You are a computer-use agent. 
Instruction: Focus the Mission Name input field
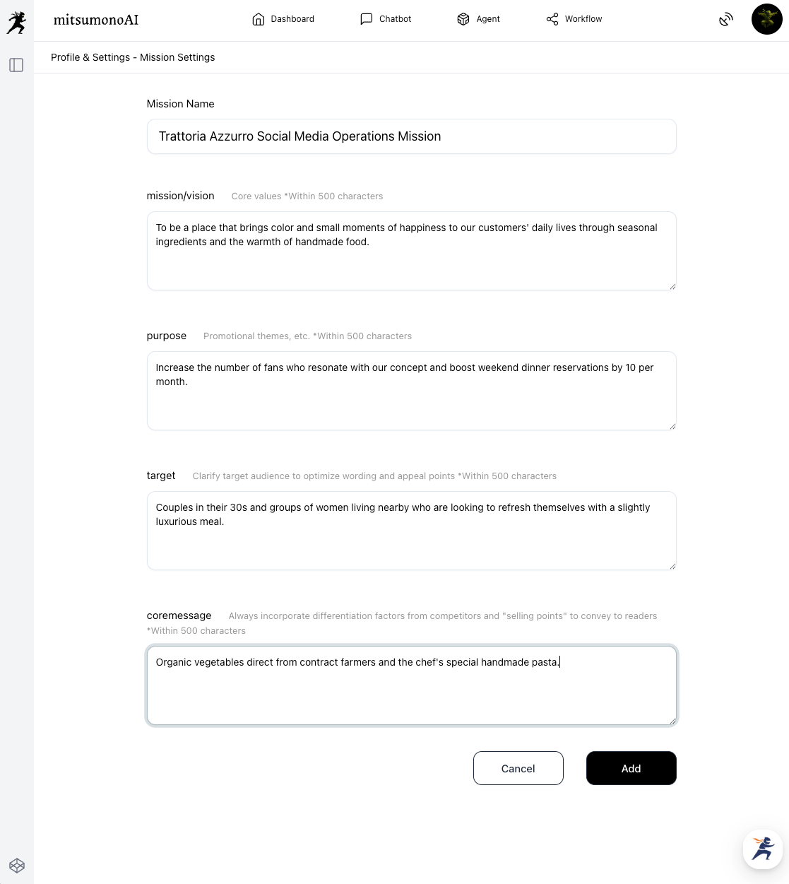[x=411, y=136]
